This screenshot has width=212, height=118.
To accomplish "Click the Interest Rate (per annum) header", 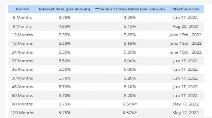I will pos(64,9).
